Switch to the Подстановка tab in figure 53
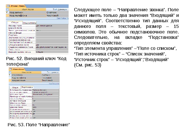185x138 pixels. click(x=27, y=87)
